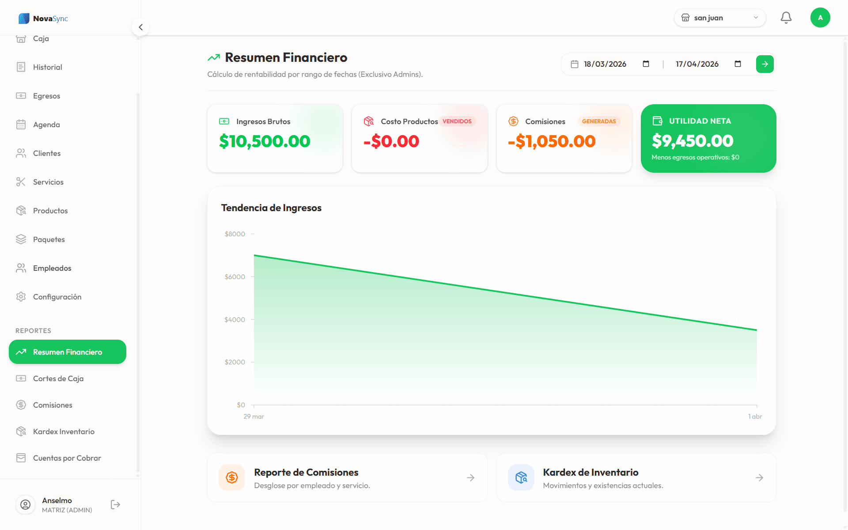The image size is (848, 530).
Task: Click arrow on Kardex de Inventario card
Action: [x=760, y=477]
